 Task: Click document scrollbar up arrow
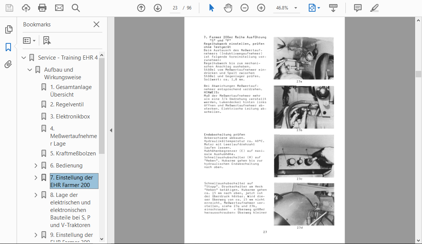tap(419, 20)
